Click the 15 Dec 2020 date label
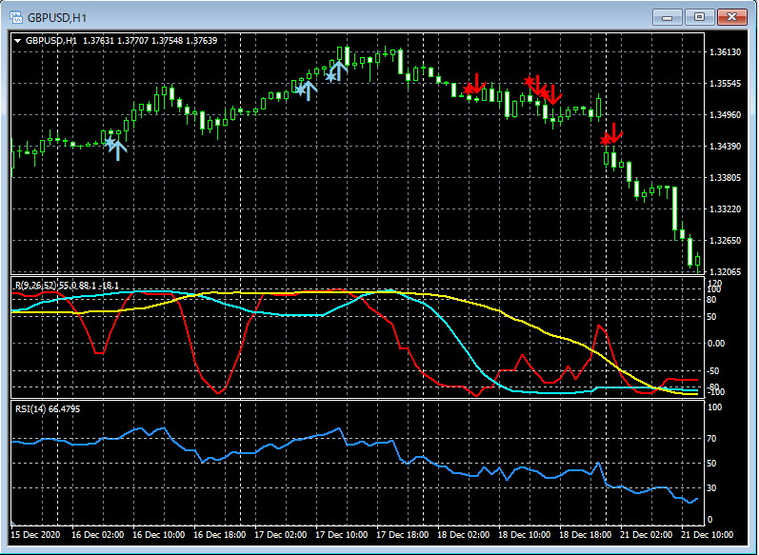This screenshot has width=759, height=555. point(34,535)
